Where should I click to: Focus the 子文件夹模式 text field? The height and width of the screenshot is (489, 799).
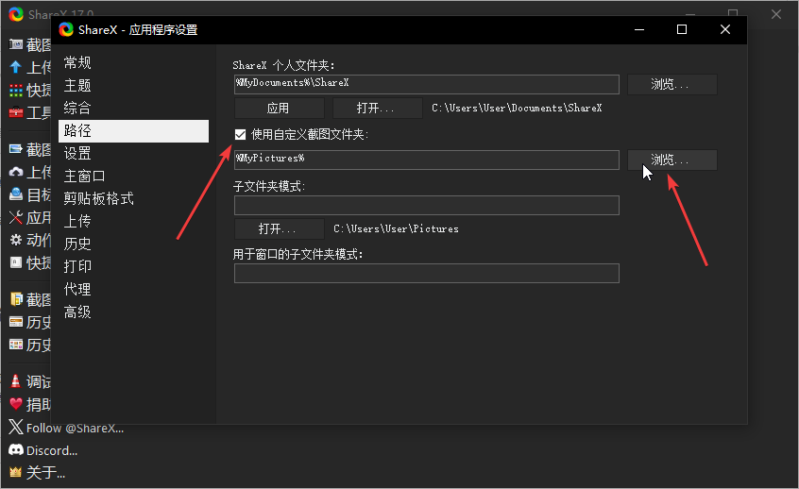click(426, 206)
